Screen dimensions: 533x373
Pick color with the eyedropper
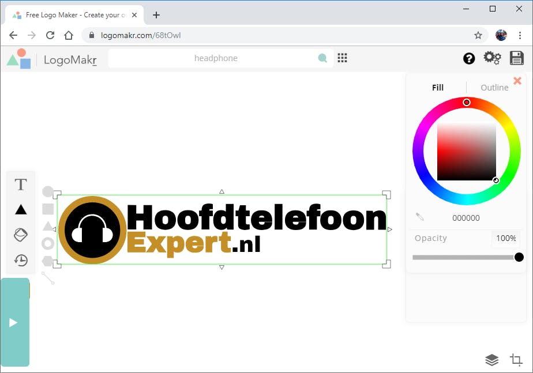[x=420, y=217]
